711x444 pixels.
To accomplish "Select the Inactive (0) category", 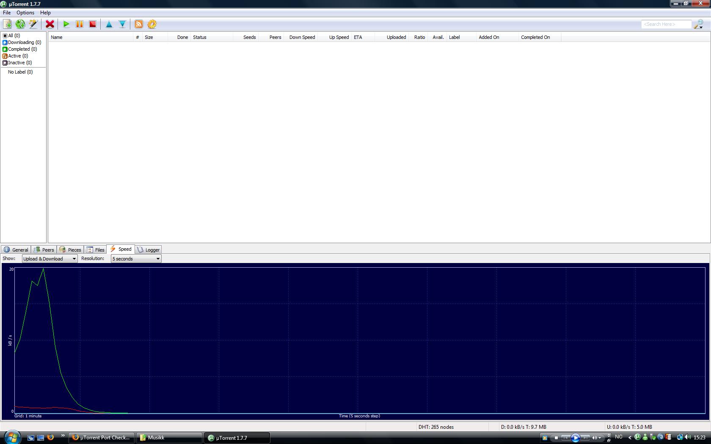I will [17, 63].
